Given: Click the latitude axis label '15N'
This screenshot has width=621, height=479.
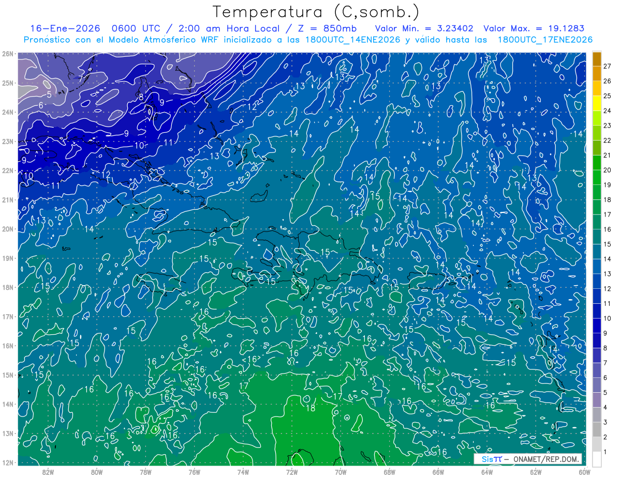Looking at the screenshot, I should click(7, 375).
